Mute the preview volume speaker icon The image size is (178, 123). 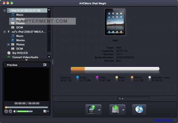pos(15,111)
